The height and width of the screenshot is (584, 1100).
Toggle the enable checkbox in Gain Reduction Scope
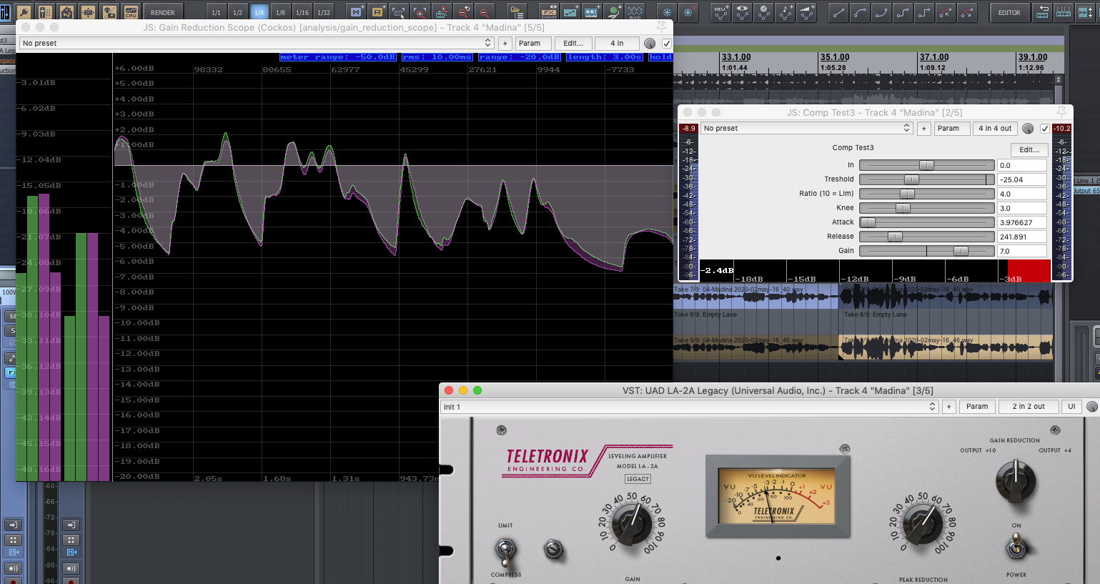pyautogui.click(x=667, y=44)
